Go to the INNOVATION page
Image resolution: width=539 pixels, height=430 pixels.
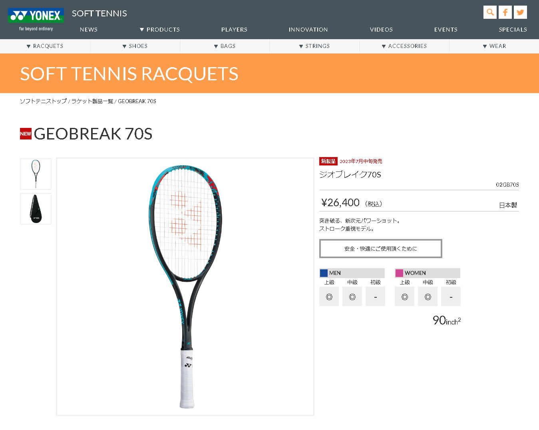click(x=308, y=30)
